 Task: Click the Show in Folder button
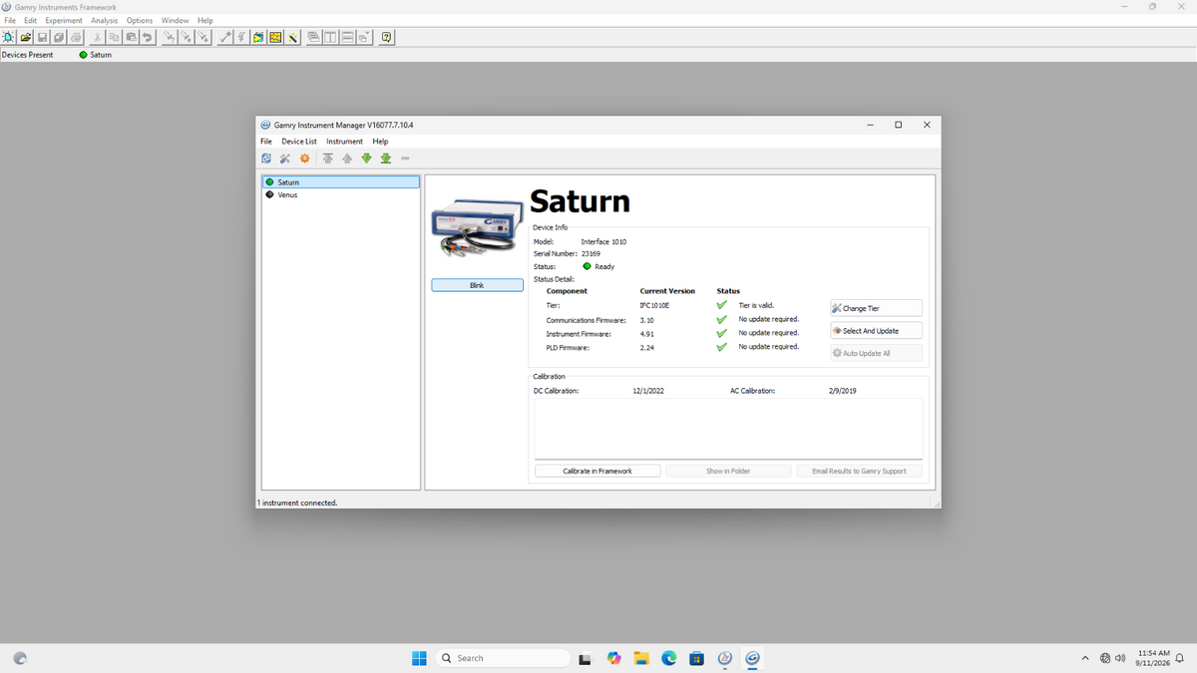point(728,471)
